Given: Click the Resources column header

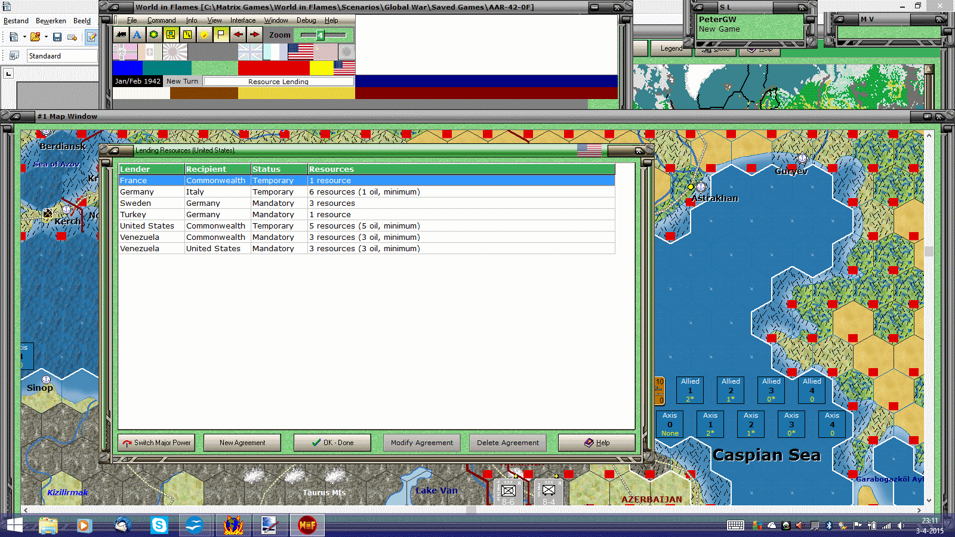Looking at the screenshot, I should [461, 169].
